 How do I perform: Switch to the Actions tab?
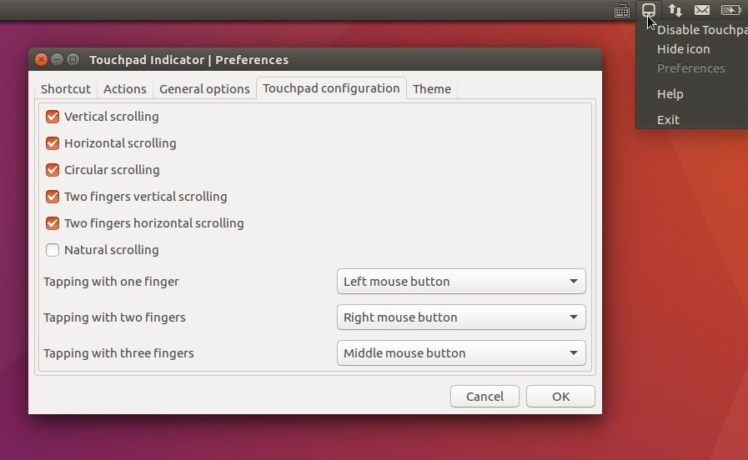pyautogui.click(x=125, y=89)
